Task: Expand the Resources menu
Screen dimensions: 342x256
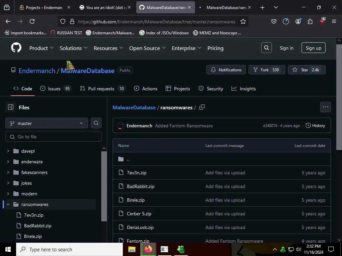Action: (x=108, y=48)
